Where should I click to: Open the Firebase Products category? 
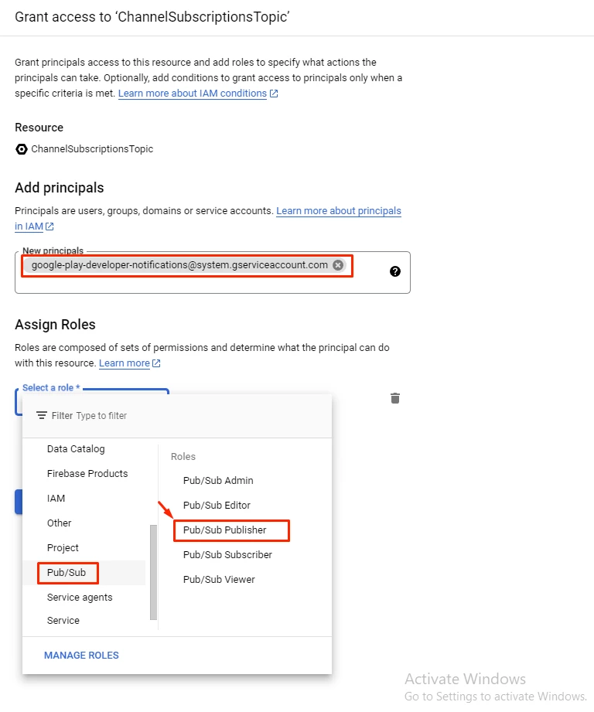tap(87, 474)
